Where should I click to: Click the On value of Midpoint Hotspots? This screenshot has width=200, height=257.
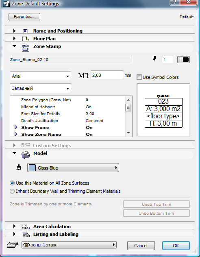click(x=89, y=107)
